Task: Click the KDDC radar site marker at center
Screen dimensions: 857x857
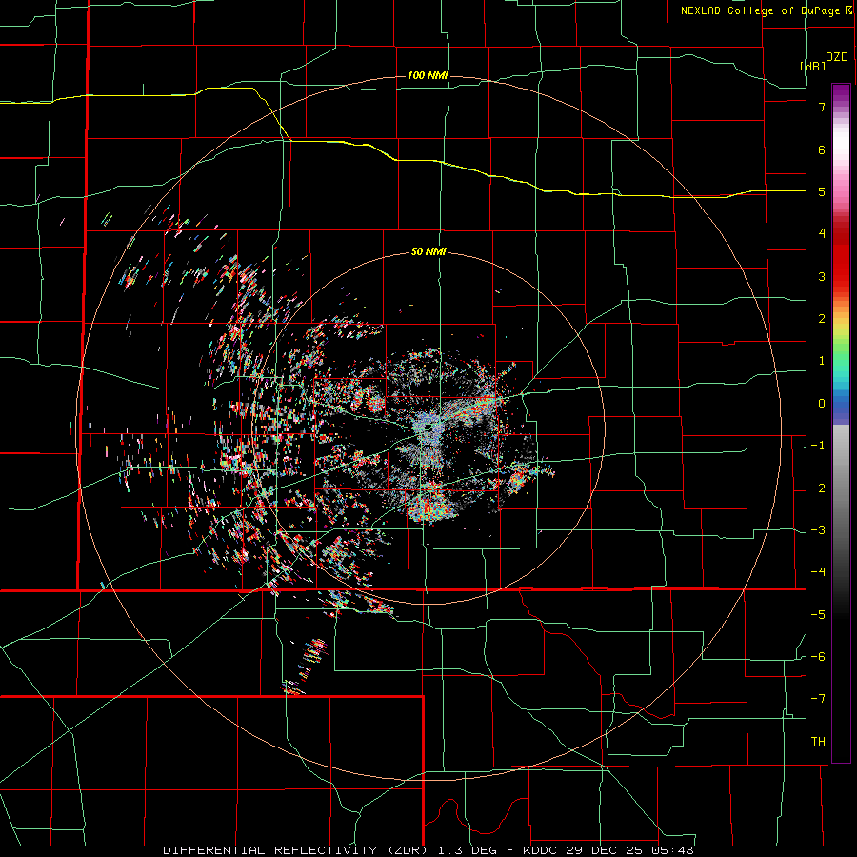Action: point(428,428)
